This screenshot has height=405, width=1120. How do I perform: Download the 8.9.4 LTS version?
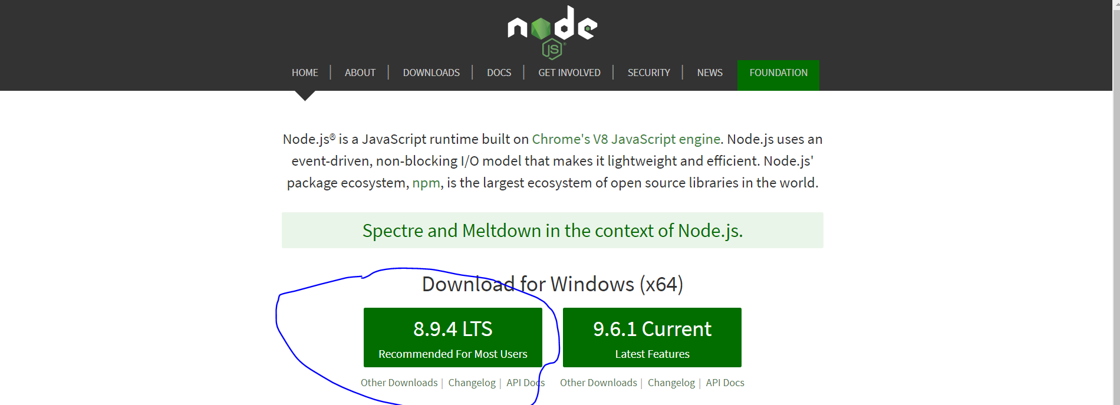click(x=453, y=337)
